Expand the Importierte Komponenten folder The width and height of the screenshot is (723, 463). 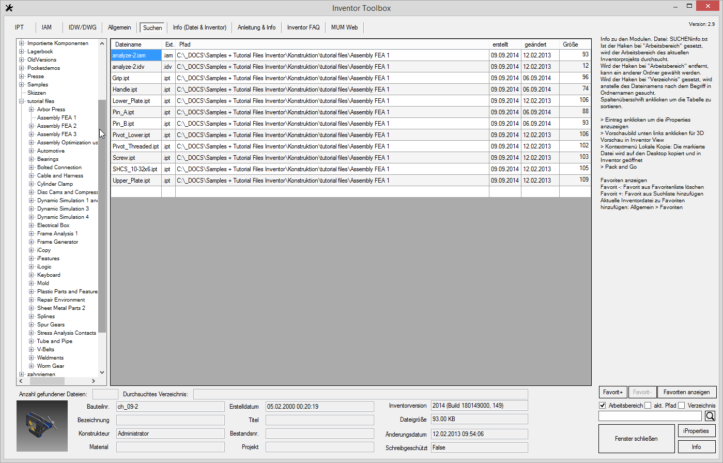tap(22, 43)
